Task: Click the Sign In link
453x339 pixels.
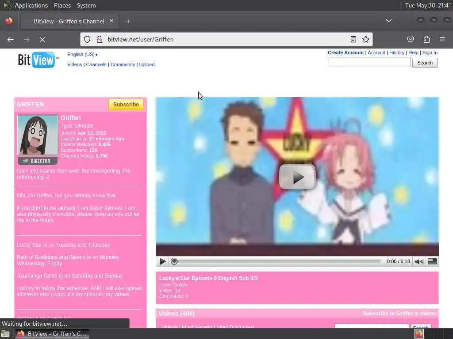Action: click(x=430, y=53)
